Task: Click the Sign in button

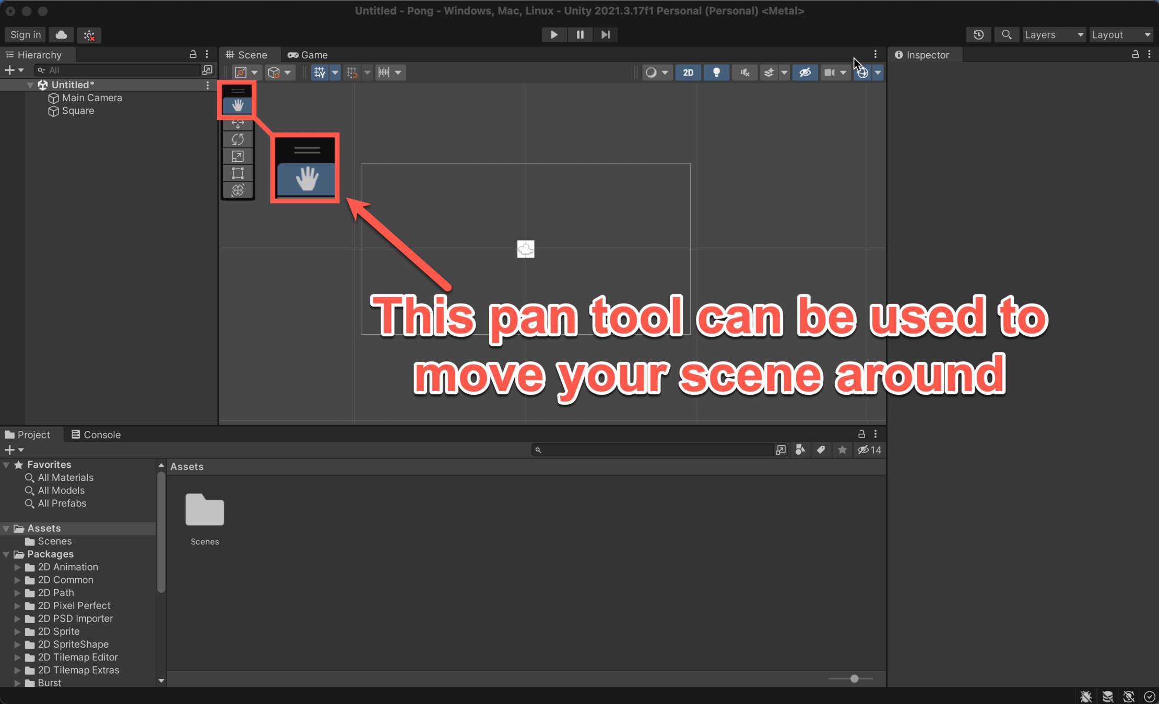Action: tap(25, 34)
